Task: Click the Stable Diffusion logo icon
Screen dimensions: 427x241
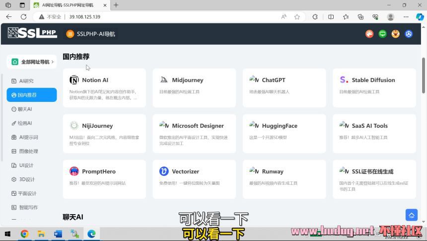Action: 344,80
